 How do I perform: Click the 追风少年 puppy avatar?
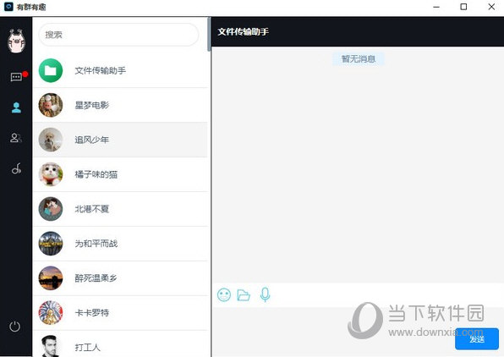click(x=51, y=140)
